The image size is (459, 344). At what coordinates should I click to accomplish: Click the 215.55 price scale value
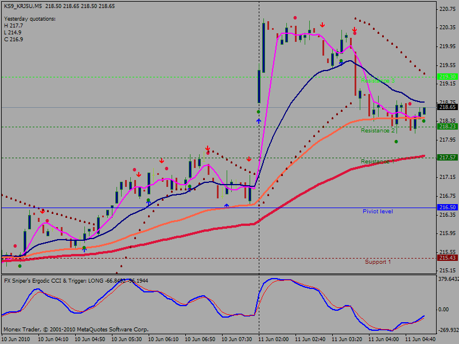[448, 252]
